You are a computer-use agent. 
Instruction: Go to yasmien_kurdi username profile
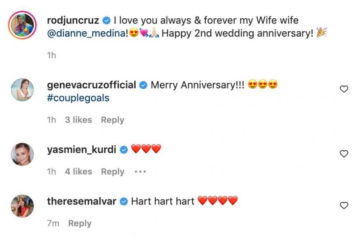tap(81, 150)
